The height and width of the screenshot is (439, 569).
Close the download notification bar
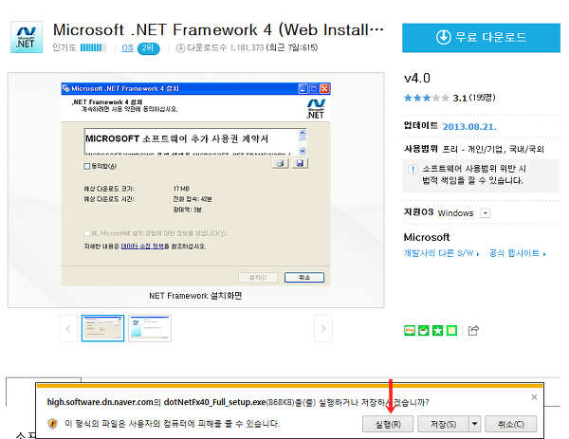pos(534,397)
